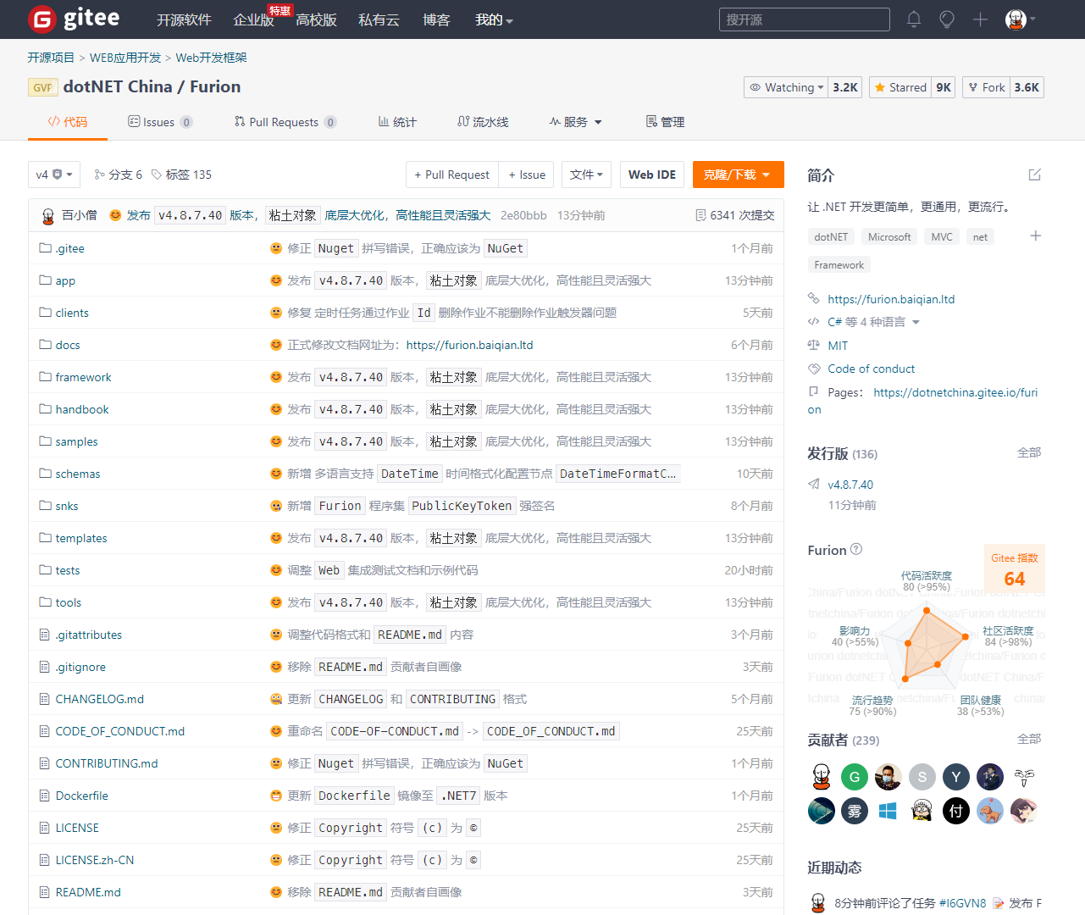Expand the 我的 menu
Viewport: 1085px width, 915px height.
tap(494, 19)
